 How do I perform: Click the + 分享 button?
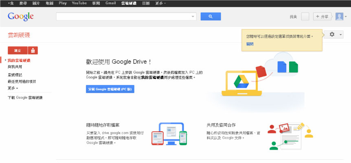pos(322,17)
